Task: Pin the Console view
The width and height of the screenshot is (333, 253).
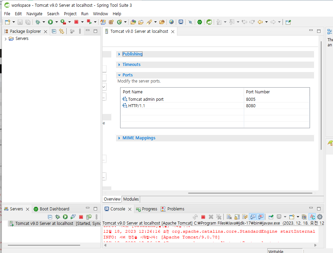Action: pyautogui.click(x=271, y=217)
